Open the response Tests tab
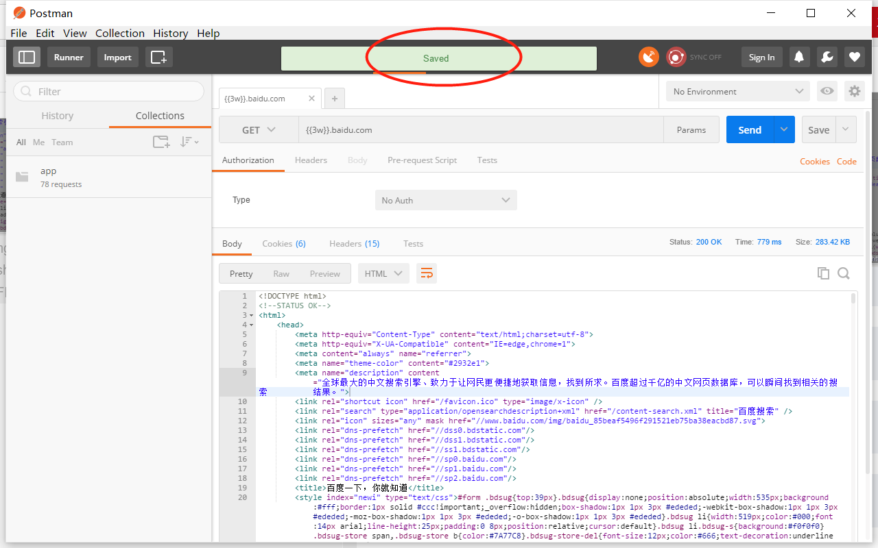The width and height of the screenshot is (878, 548). pyautogui.click(x=413, y=243)
